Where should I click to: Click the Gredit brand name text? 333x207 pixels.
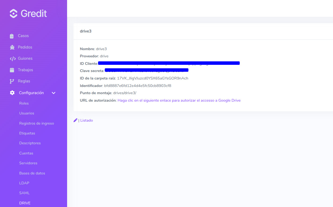(x=34, y=14)
